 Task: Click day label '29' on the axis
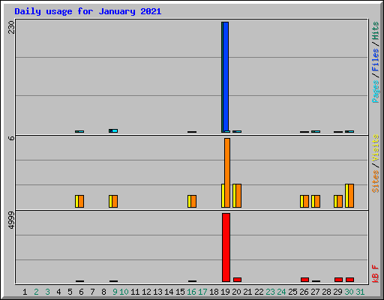[337, 292]
